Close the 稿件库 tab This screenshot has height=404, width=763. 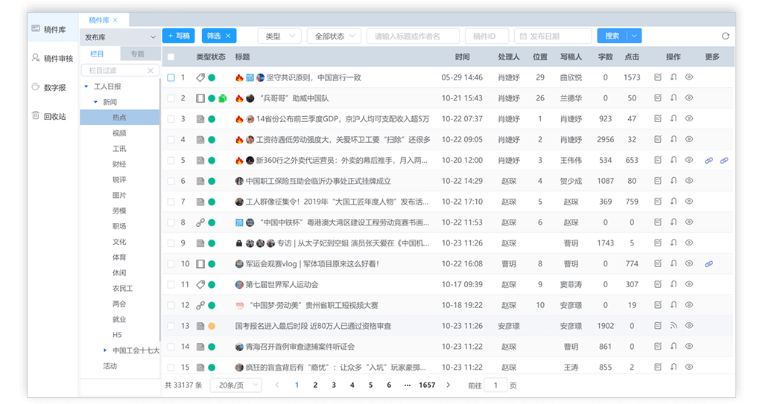click(x=115, y=20)
